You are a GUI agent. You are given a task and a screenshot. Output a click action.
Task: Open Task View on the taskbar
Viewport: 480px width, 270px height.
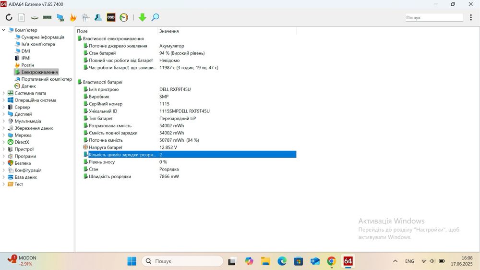click(232, 261)
